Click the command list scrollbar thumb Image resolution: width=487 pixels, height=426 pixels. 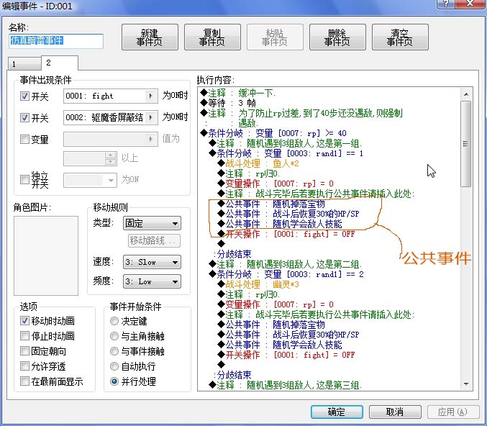(x=466, y=144)
